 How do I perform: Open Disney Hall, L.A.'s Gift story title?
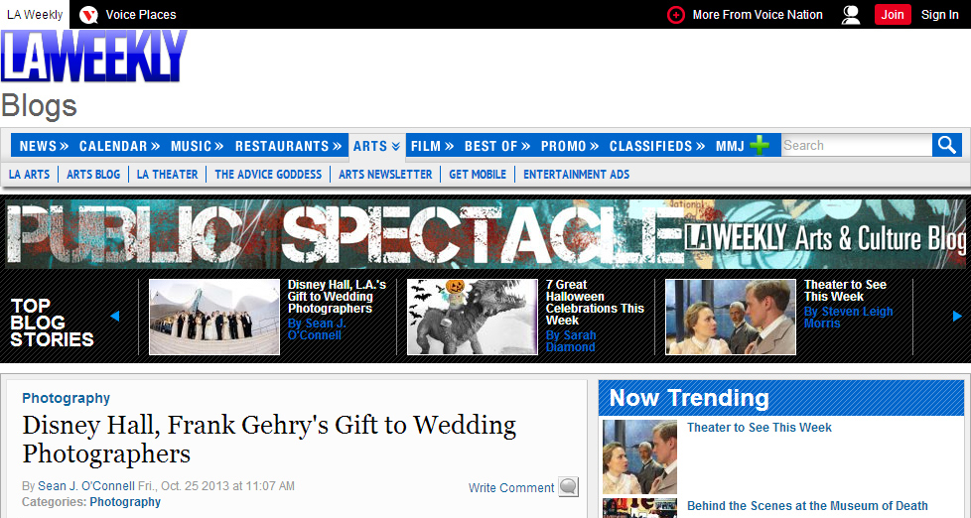(337, 297)
